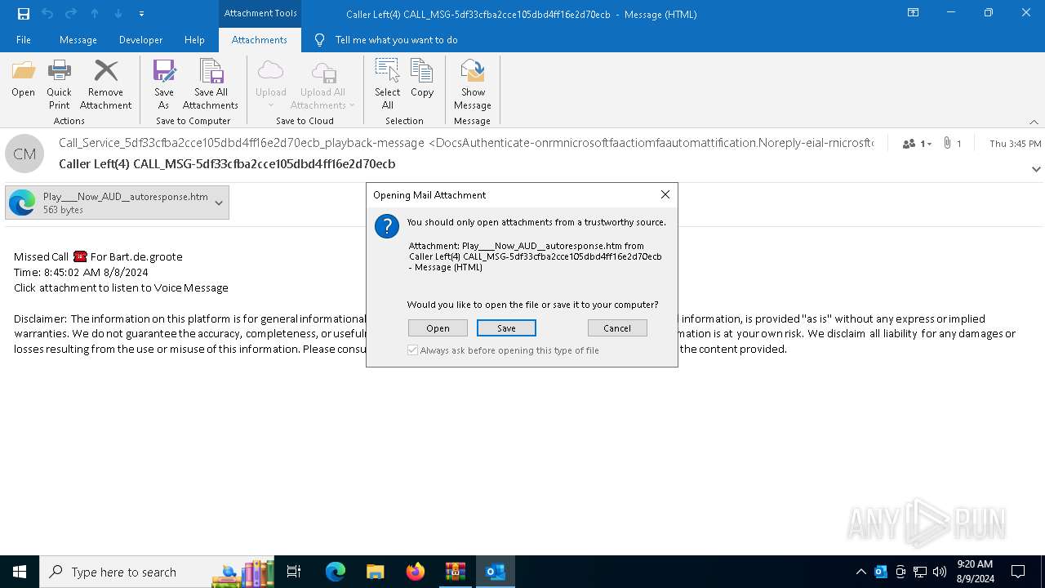
Task: Open WinRAR from taskbar
Action: [x=456, y=572]
